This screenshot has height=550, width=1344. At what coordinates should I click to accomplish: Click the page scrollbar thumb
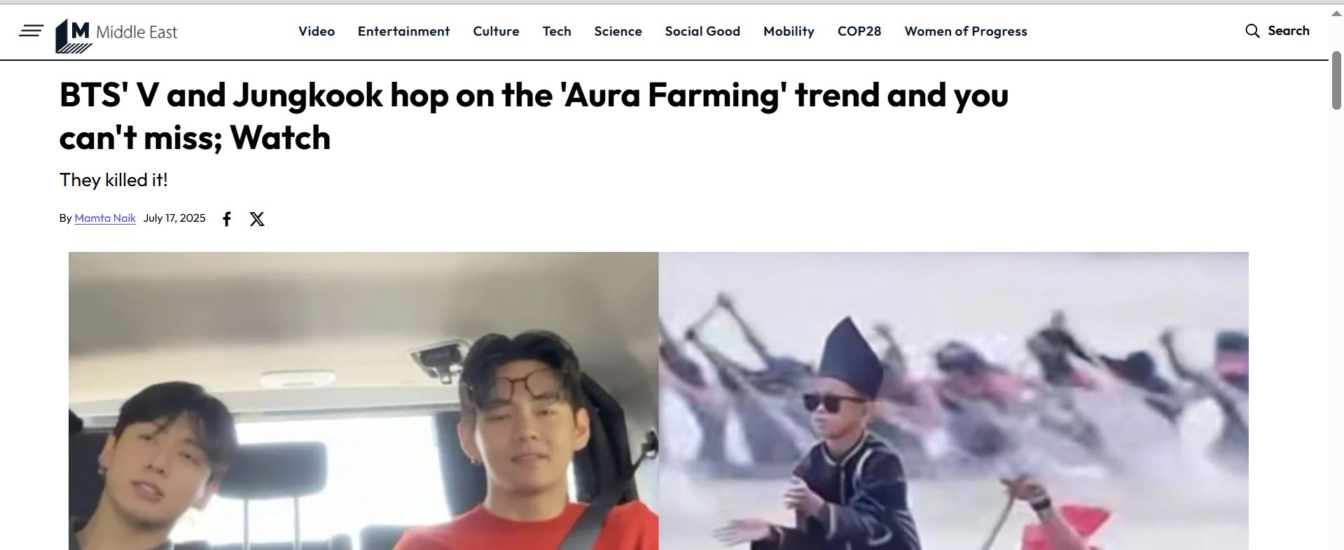[x=1336, y=80]
